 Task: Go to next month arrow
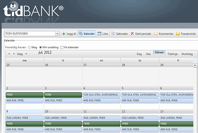14,54
